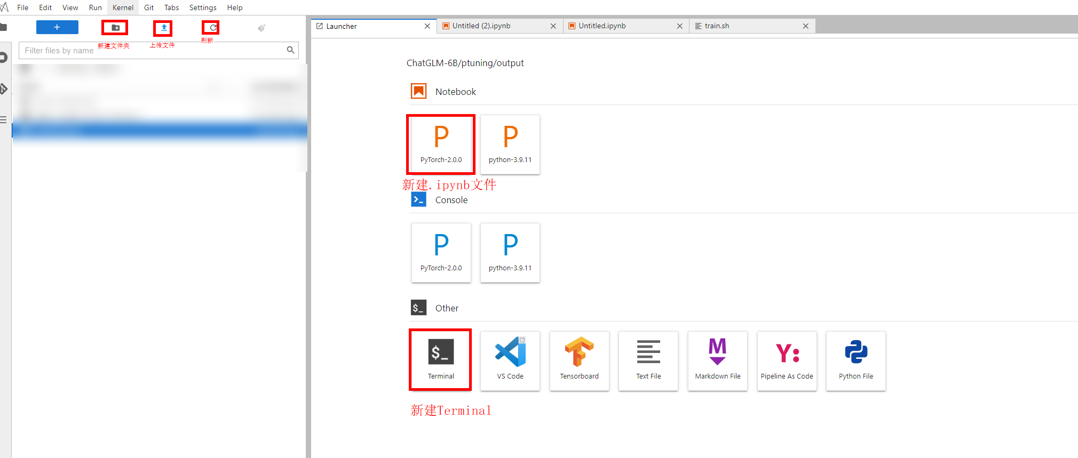
Task: Open python-3.9.11 console
Action: point(510,252)
